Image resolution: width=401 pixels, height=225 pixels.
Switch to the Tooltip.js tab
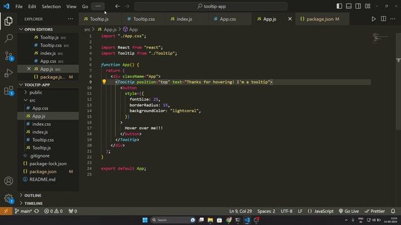pyautogui.click(x=99, y=19)
